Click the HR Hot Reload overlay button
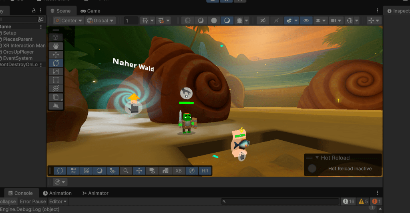Screen dimensions: 410x213 coord(205,171)
